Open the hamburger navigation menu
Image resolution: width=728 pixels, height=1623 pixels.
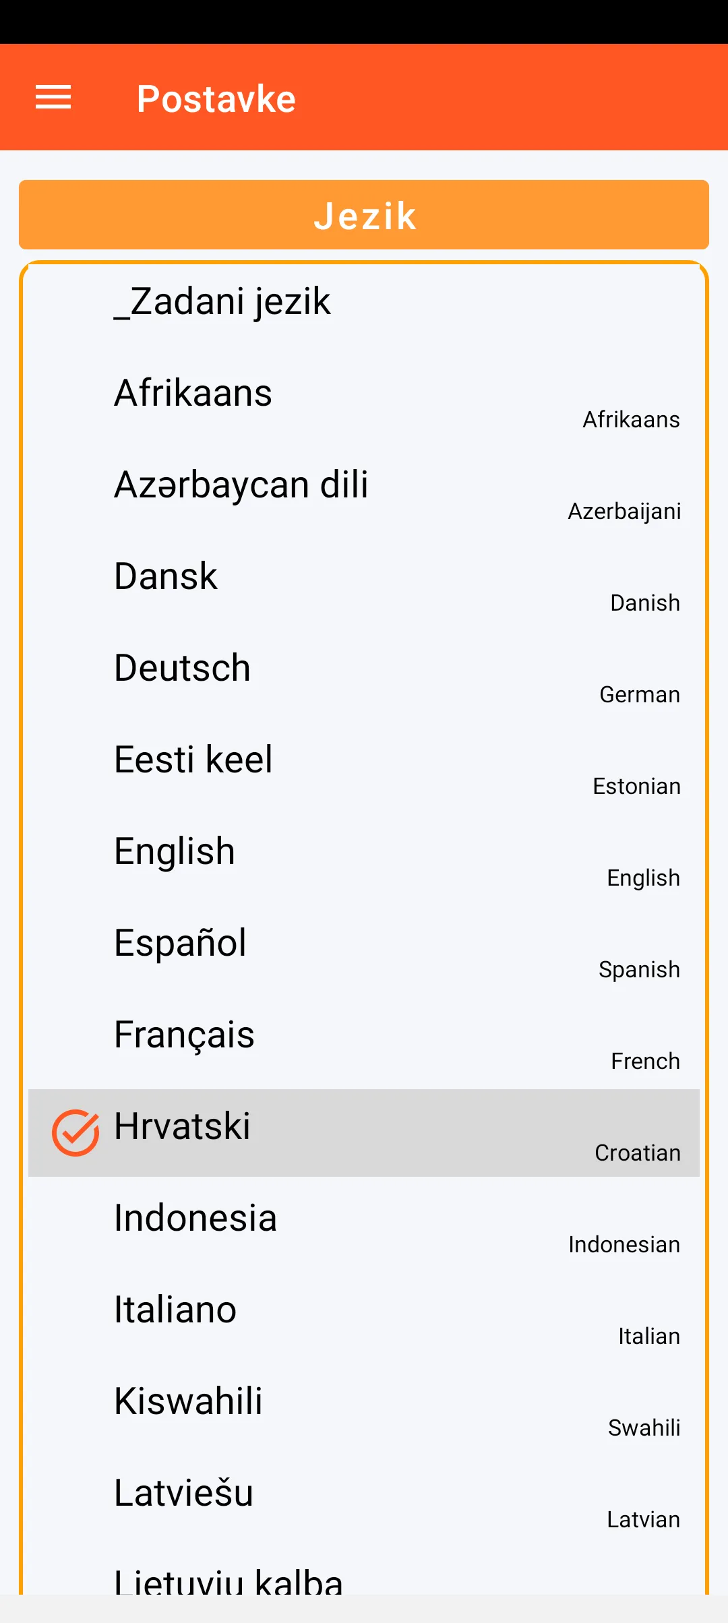click(53, 98)
